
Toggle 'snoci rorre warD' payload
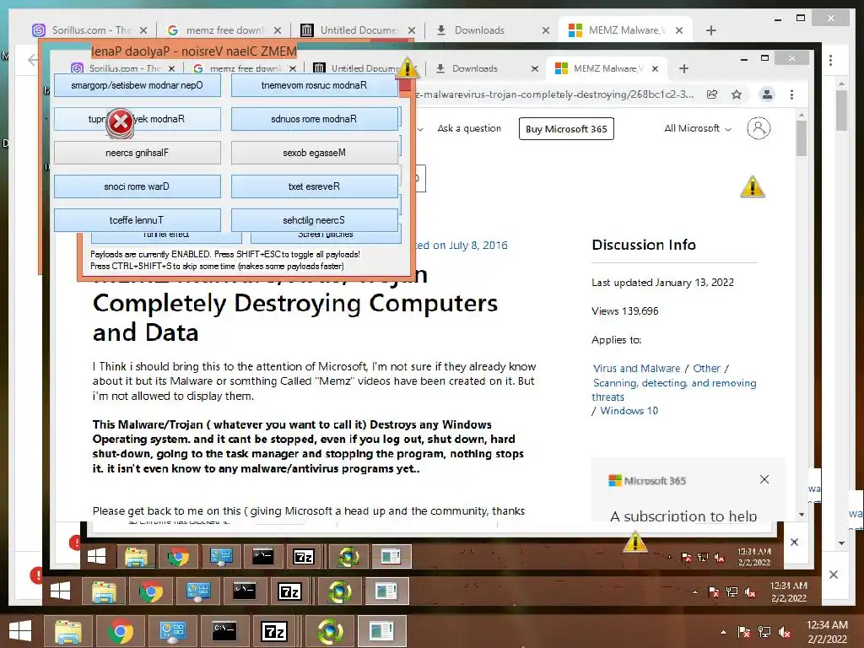click(138, 186)
